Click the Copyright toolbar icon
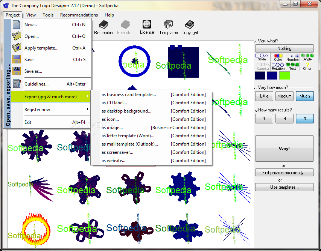Viewport: 321px width, 251px height. pyautogui.click(x=190, y=25)
